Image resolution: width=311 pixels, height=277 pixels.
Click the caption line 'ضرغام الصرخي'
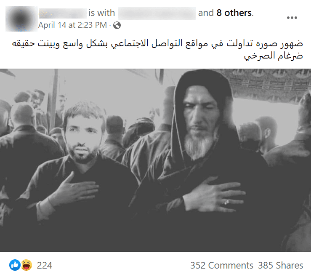(274, 56)
